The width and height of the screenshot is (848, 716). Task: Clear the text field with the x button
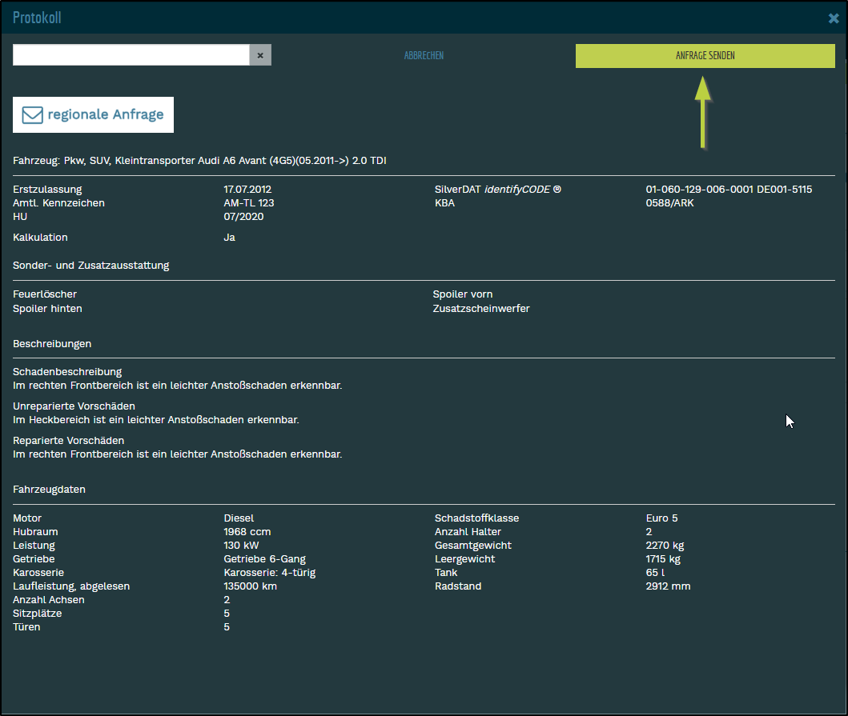pyautogui.click(x=260, y=55)
